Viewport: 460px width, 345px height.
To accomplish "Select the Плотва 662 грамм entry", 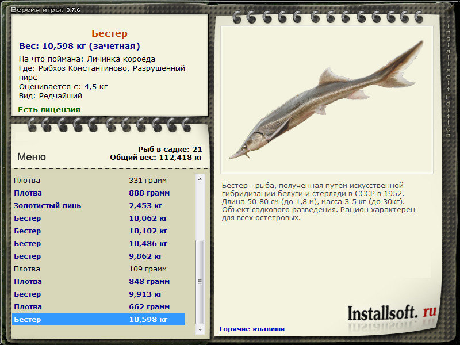I will (x=98, y=306).
